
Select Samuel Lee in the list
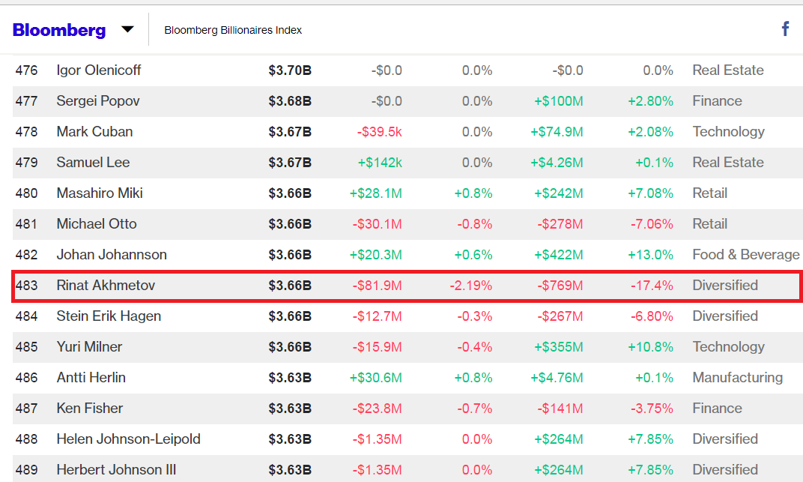(x=93, y=163)
